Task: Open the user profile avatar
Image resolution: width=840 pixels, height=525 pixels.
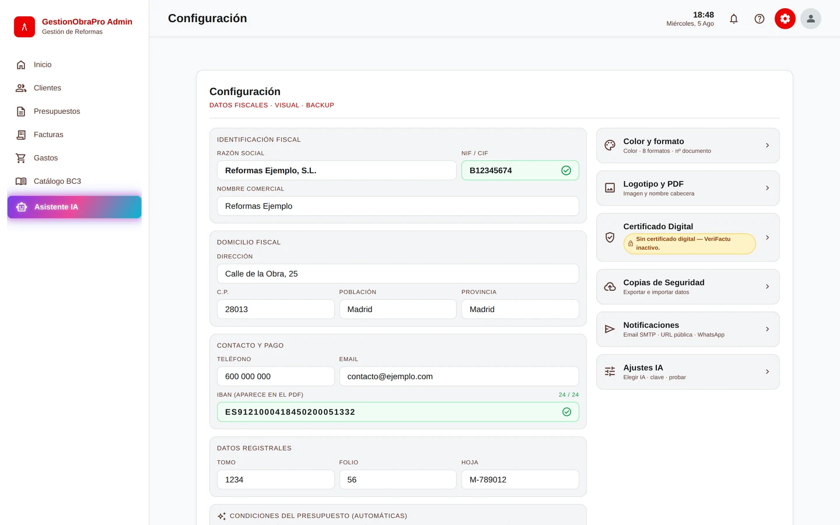Action: 811,19
